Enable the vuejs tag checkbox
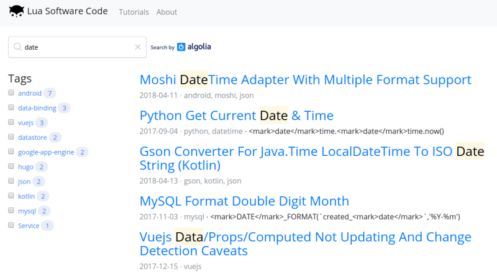Image resolution: width=497 pixels, height=275 pixels. (x=11, y=122)
